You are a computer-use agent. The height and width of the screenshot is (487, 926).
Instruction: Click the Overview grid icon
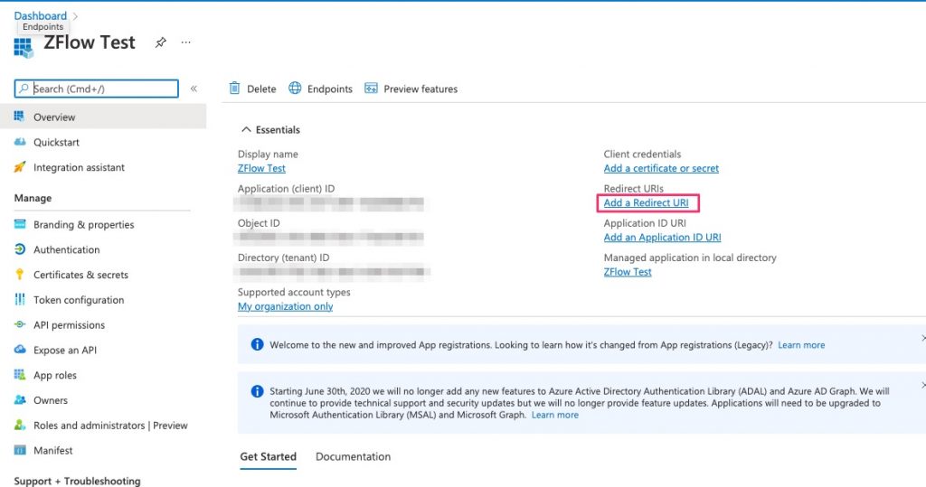[x=20, y=117]
